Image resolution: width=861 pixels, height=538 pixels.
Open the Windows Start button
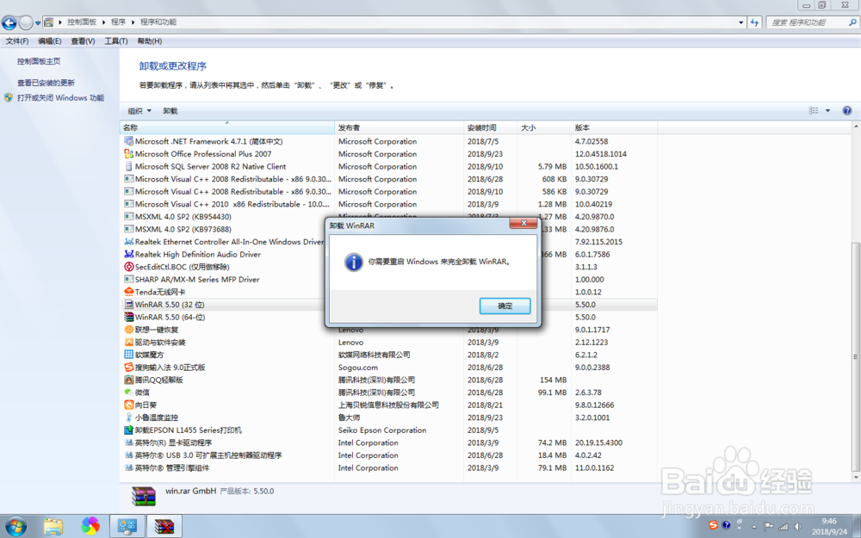(15, 526)
